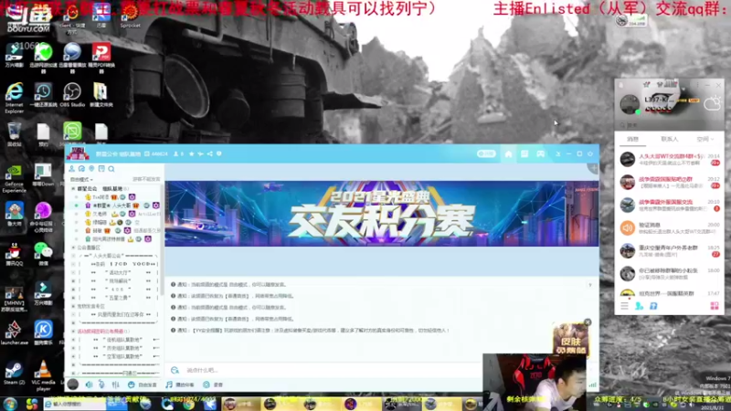Open the Steam desktop shortcut
731x411 pixels.
coord(14,373)
